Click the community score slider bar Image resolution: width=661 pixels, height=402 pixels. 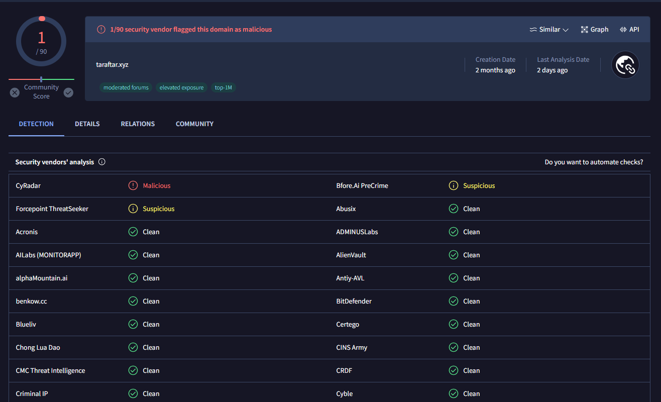(41, 79)
